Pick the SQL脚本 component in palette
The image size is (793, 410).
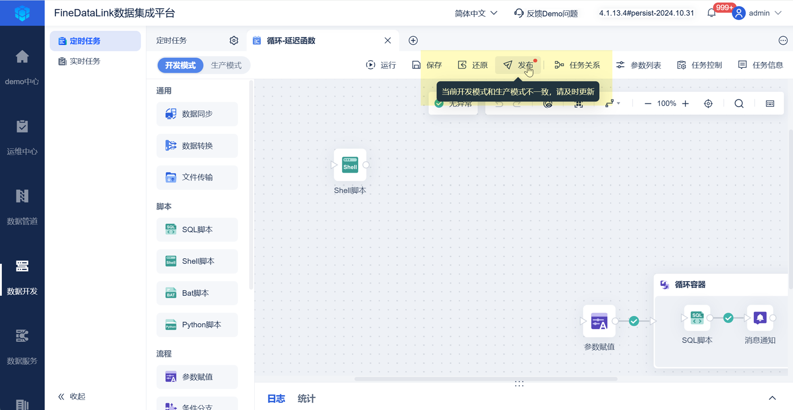coord(197,230)
